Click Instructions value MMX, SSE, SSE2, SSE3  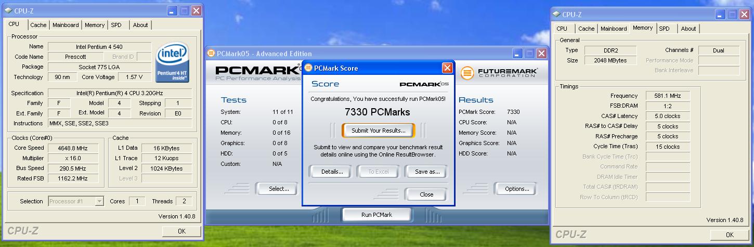click(x=120, y=123)
